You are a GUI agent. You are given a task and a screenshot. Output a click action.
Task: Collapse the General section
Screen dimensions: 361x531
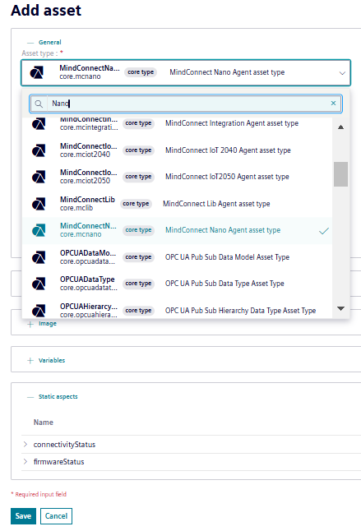[x=30, y=43]
